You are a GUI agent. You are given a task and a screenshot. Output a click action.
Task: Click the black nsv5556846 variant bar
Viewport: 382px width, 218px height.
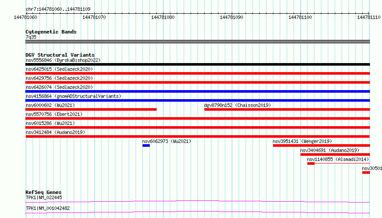197,64
